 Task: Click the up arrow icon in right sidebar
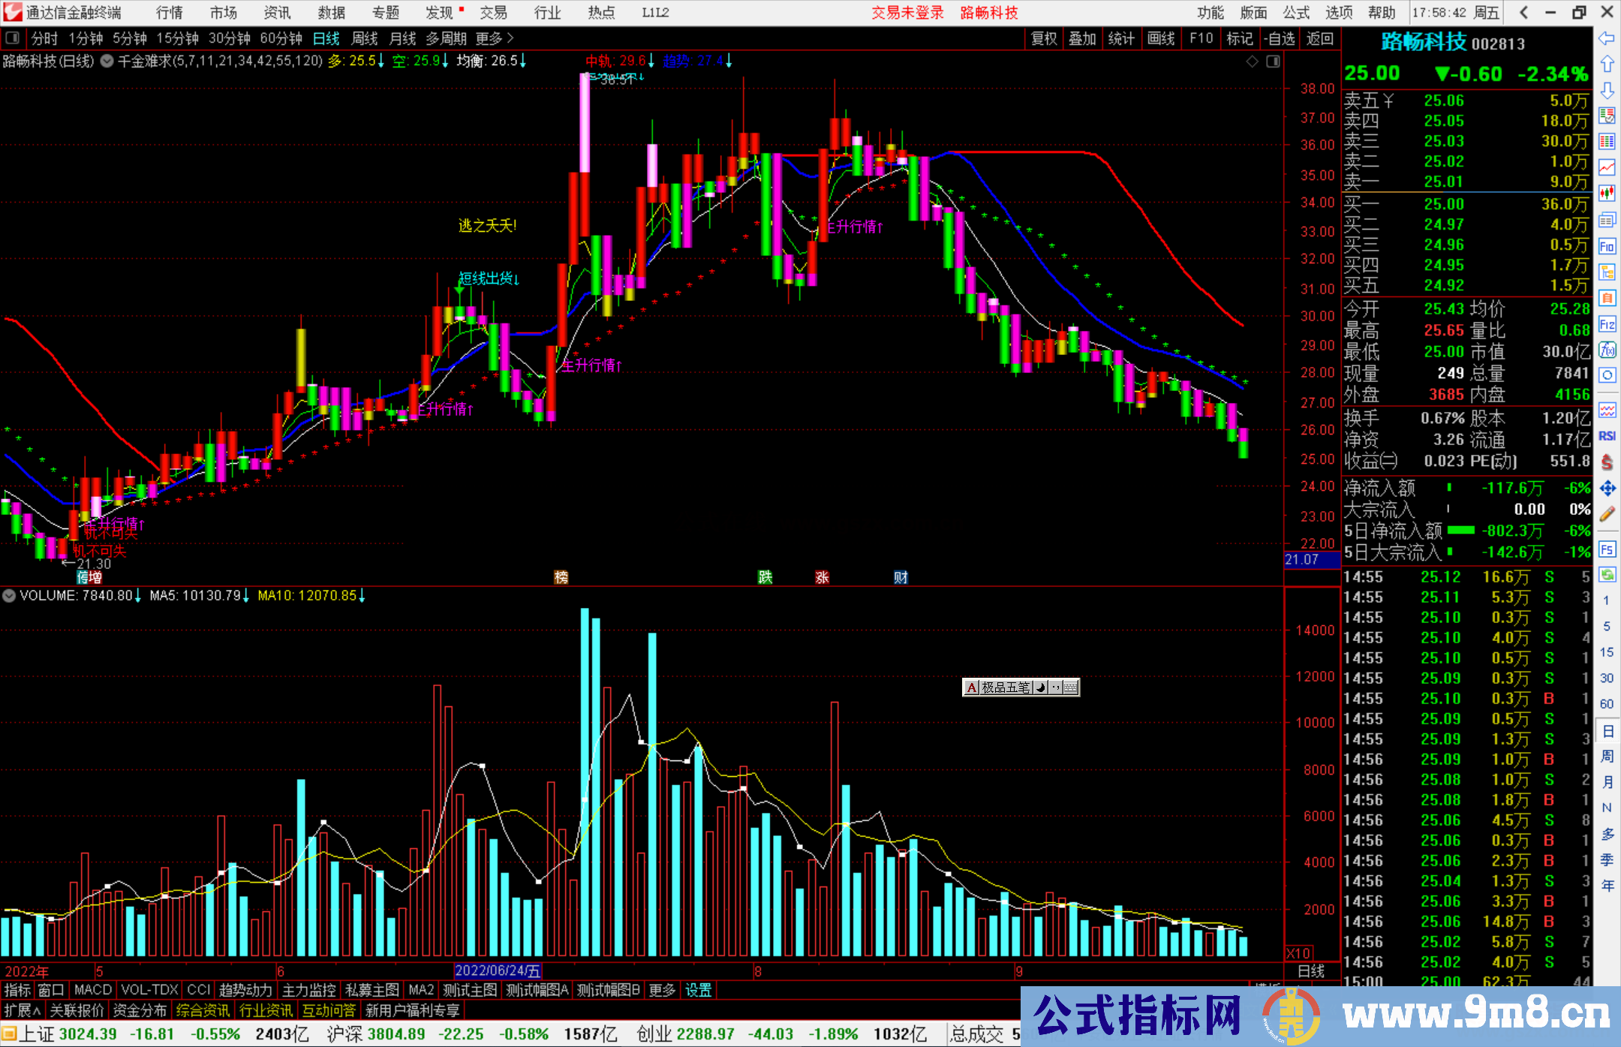pyautogui.click(x=1607, y=65)
